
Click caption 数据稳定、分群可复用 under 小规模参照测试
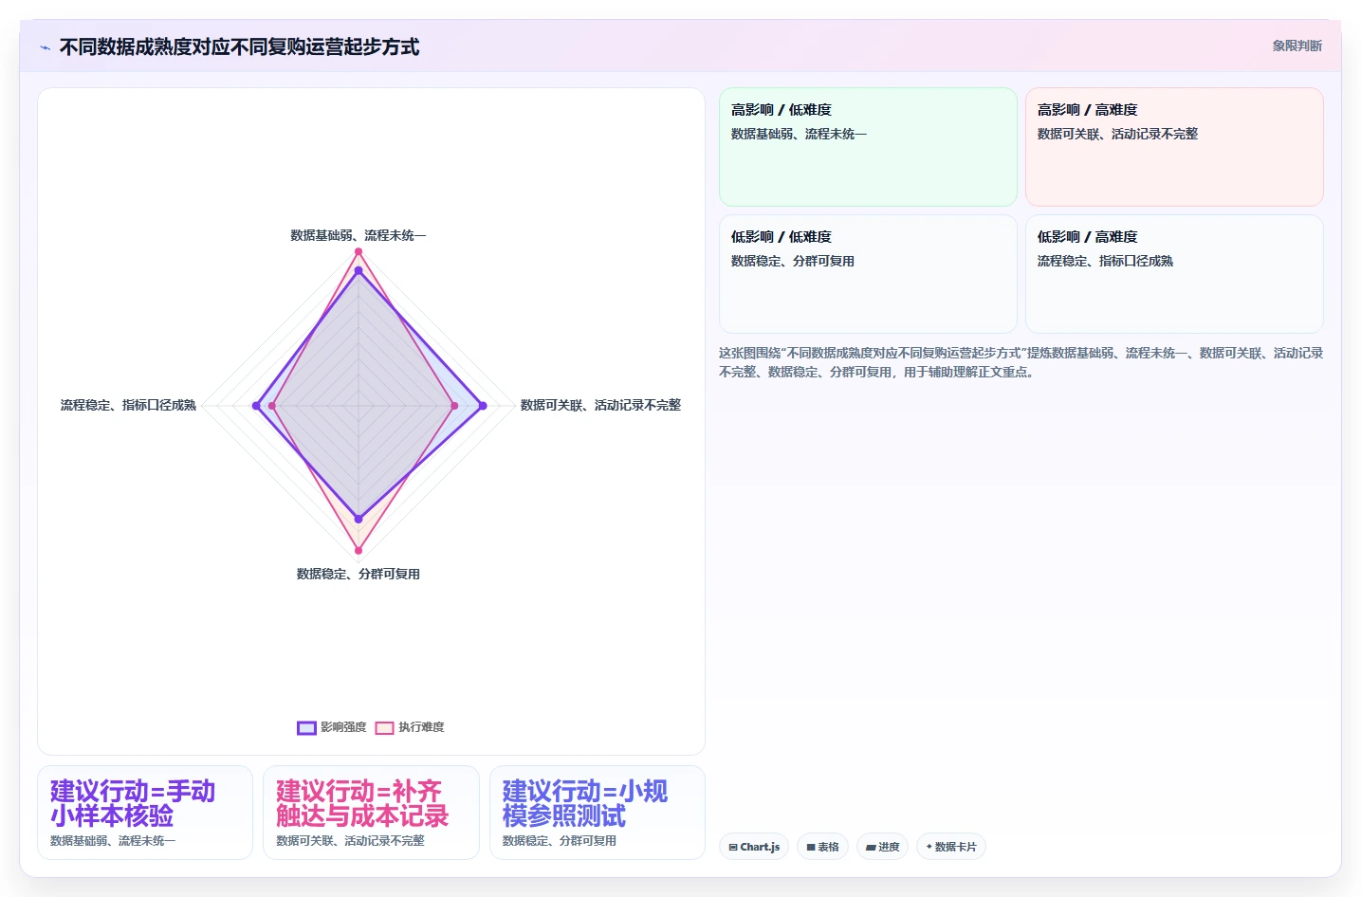560,841
